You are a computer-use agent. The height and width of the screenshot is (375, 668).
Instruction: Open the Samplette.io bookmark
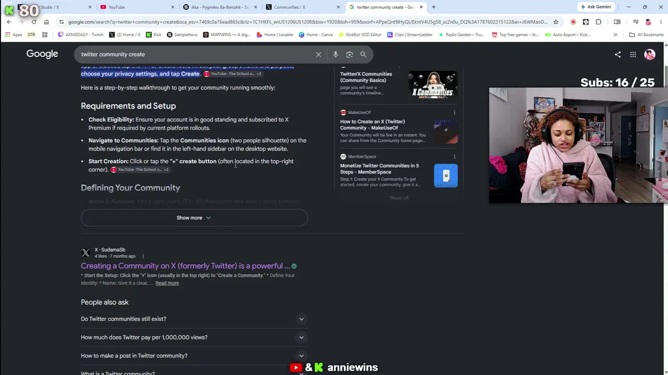tap(182, 35)
